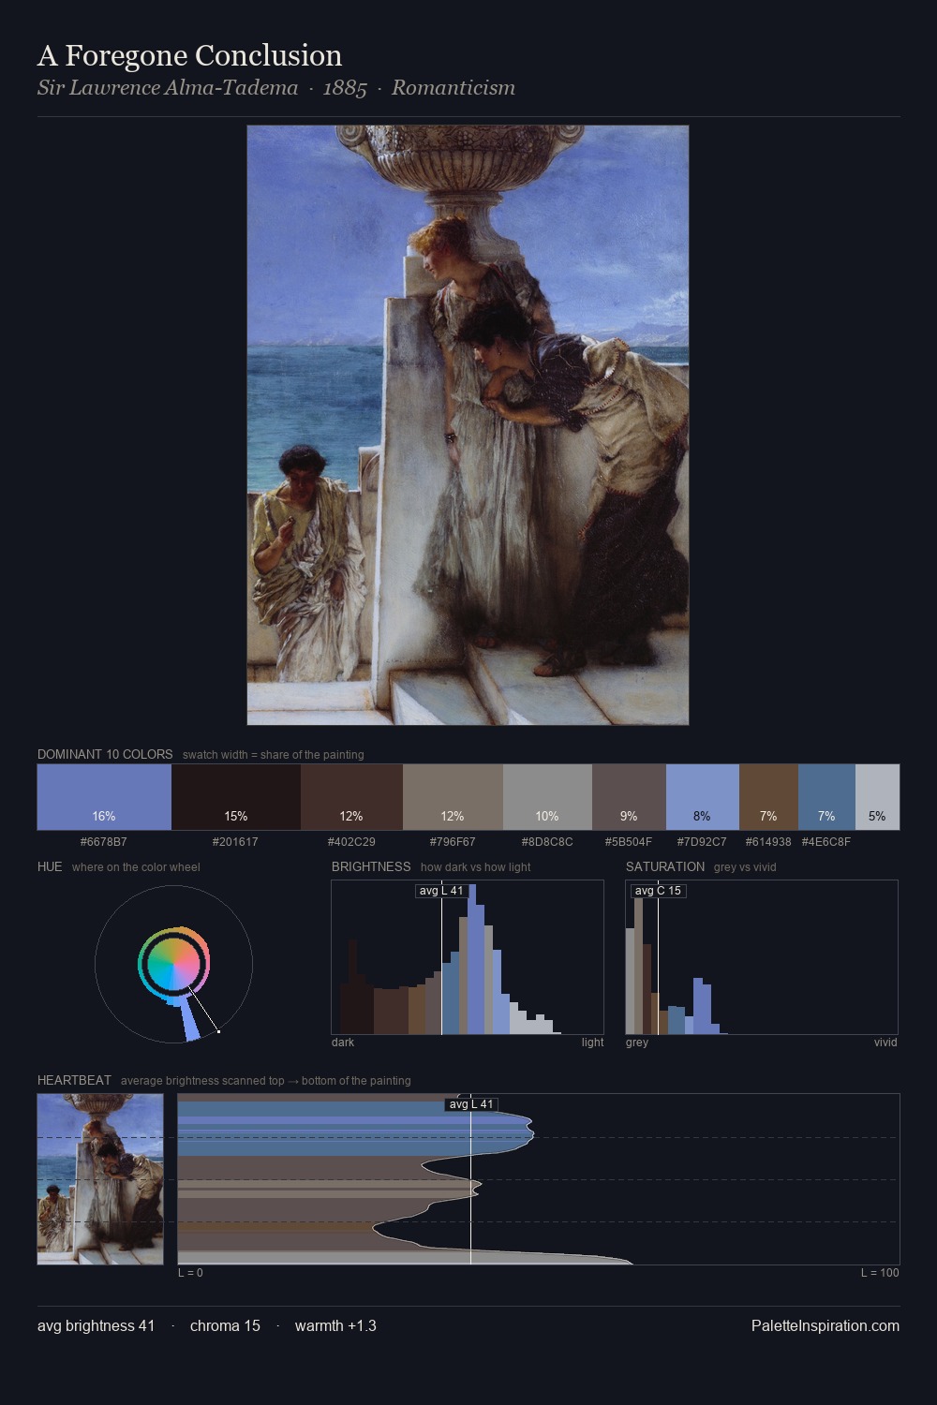The height and width of the screenshot is (1405, 937).
Task: Click 'where on the color wheel' caption
Action: tap(136, 867)
